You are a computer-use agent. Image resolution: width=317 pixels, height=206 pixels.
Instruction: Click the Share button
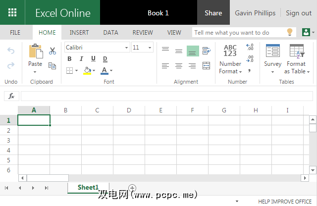213,12
